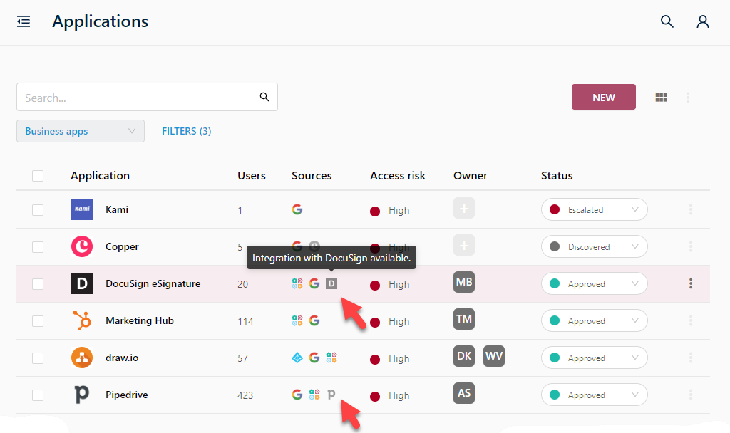730x433 pixels.
Task: Click DocuSign integration source icon
Action: point(331,283)
